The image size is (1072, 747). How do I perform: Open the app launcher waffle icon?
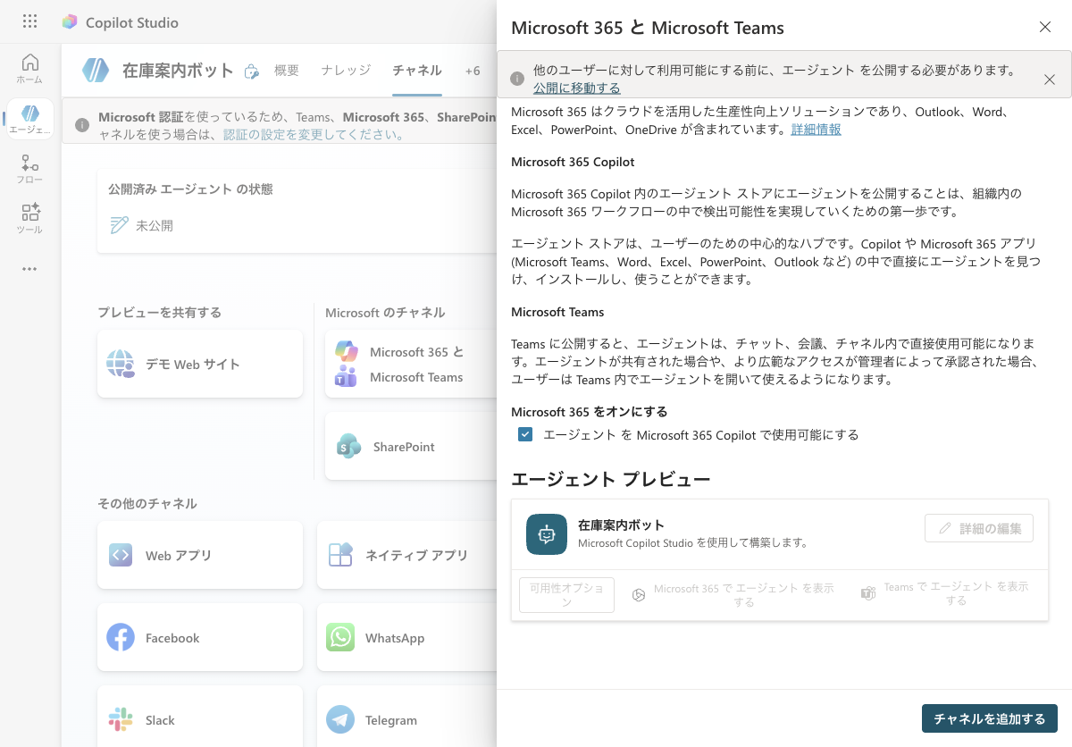pyautogui.click(x=29, y=21)
